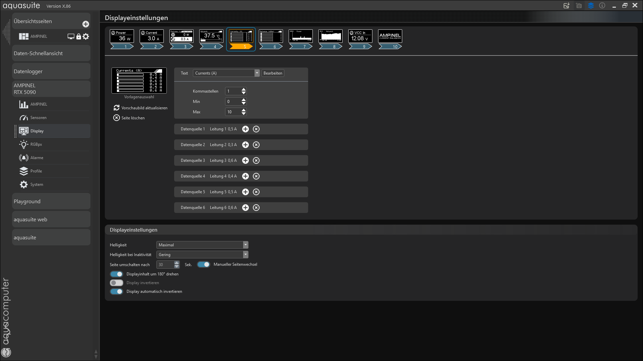The image size is (643, 361).
Task: Select display page 7 Power graph thumbnail
Action: tap(301, 36)
